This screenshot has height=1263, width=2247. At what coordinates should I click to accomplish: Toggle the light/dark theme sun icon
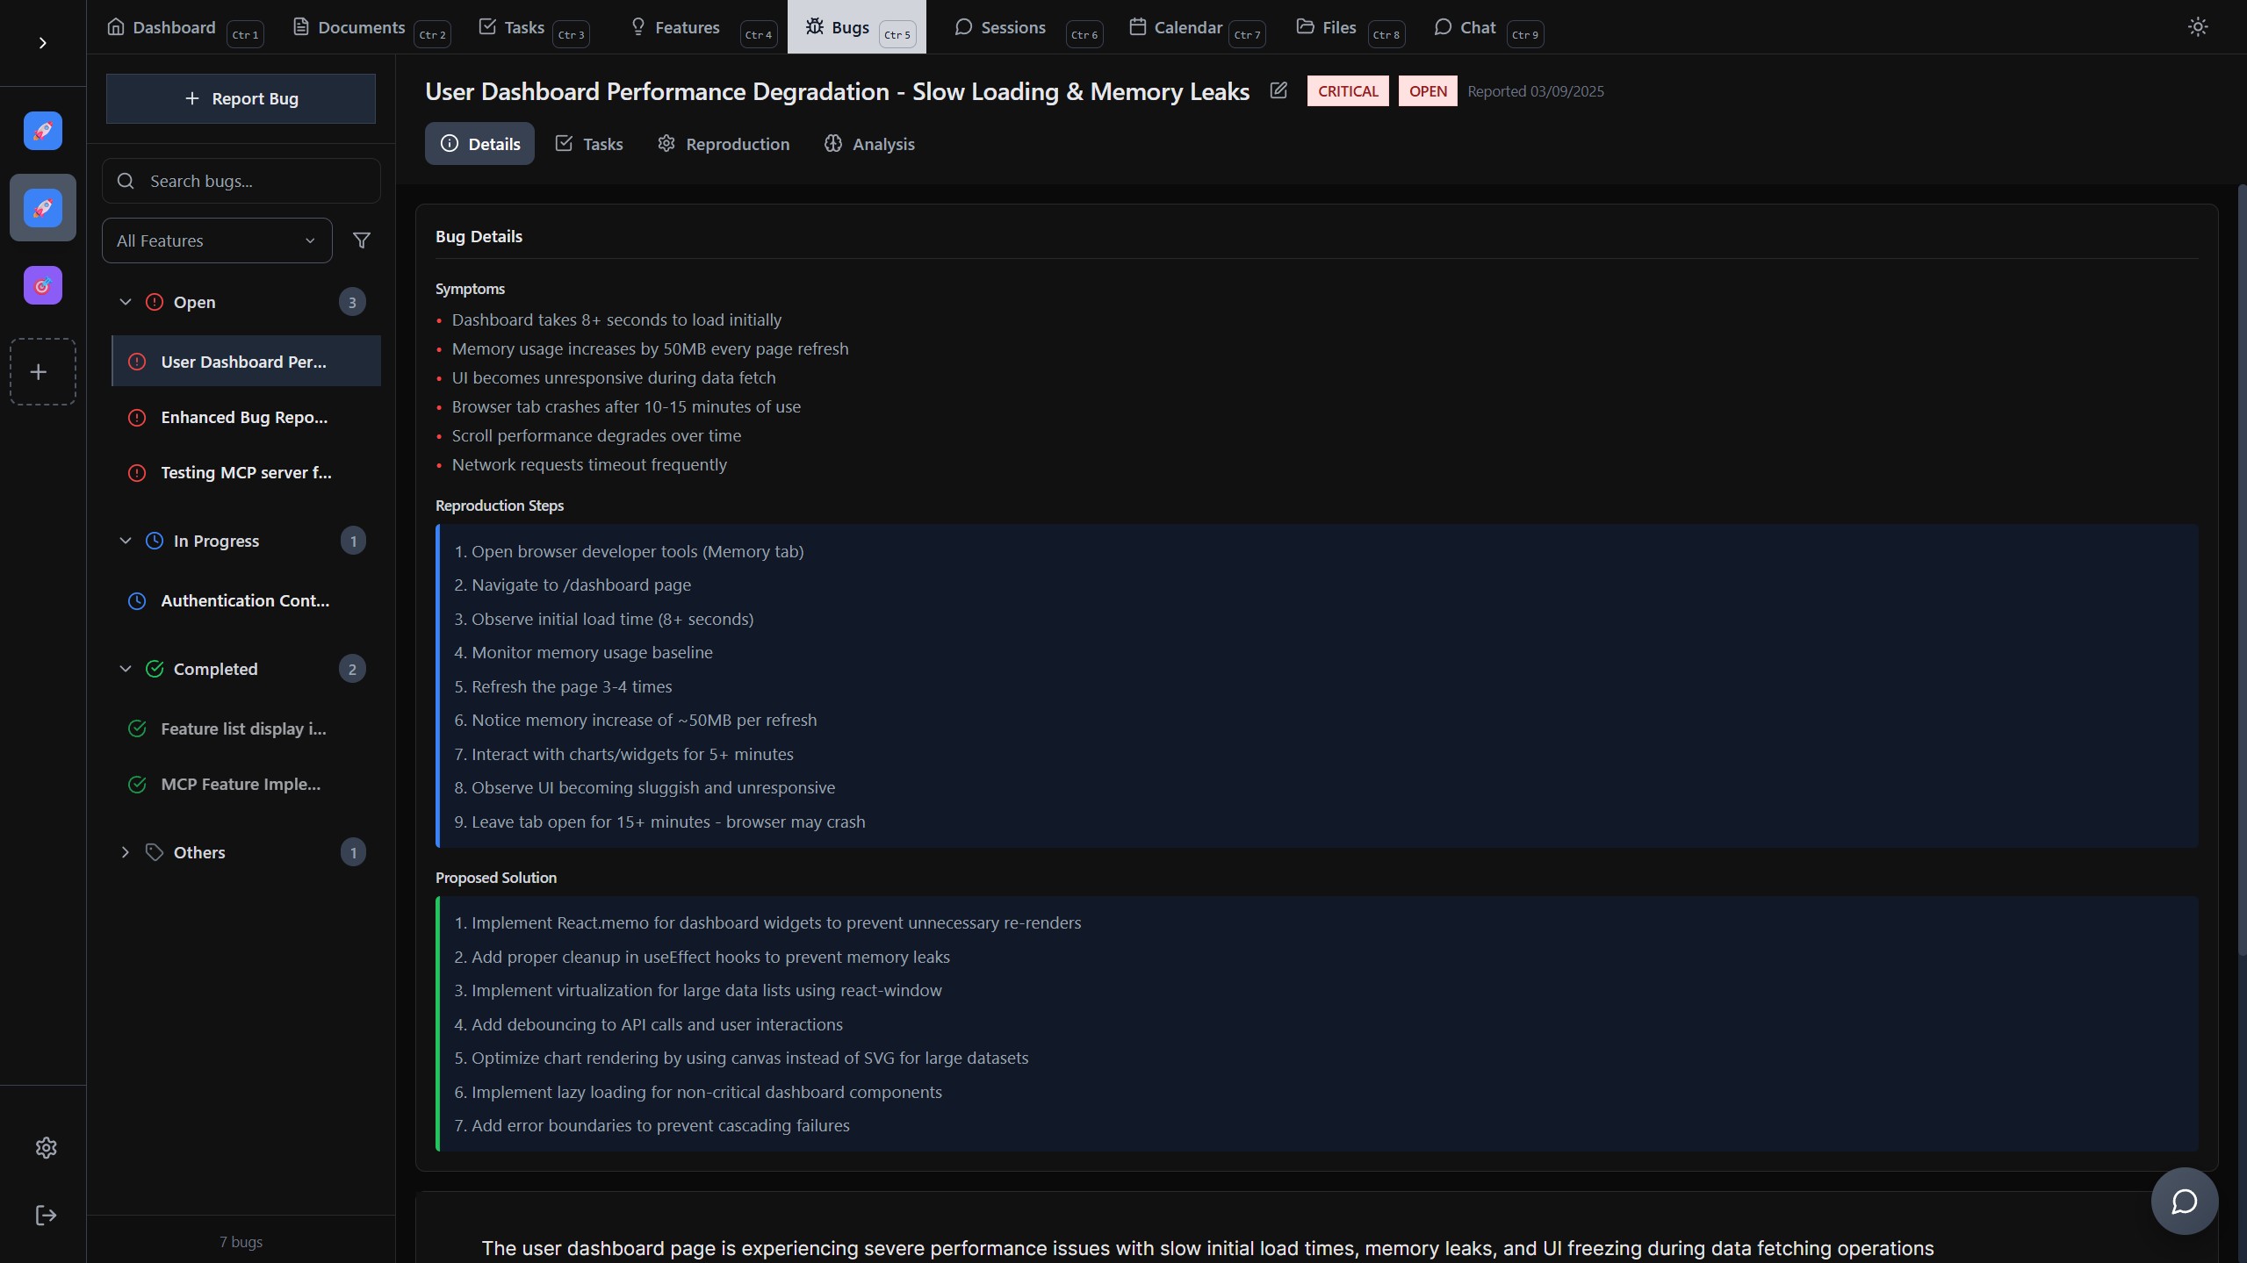click(x=2197, y=27)
